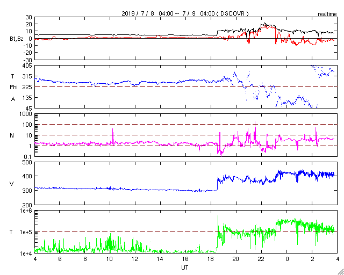
Task: Click the '8' hour tick on UT axis
Action: [x=85, y=259]
